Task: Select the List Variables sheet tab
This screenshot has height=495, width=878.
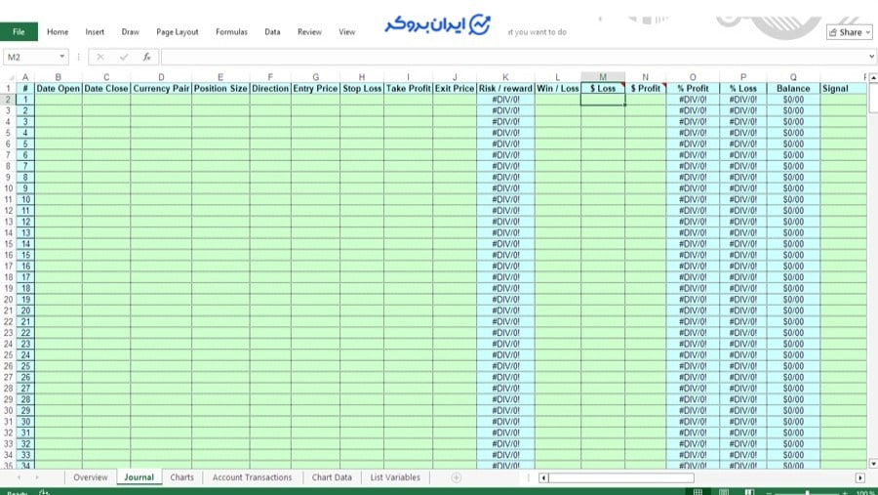Action: [x=395, y=477]
